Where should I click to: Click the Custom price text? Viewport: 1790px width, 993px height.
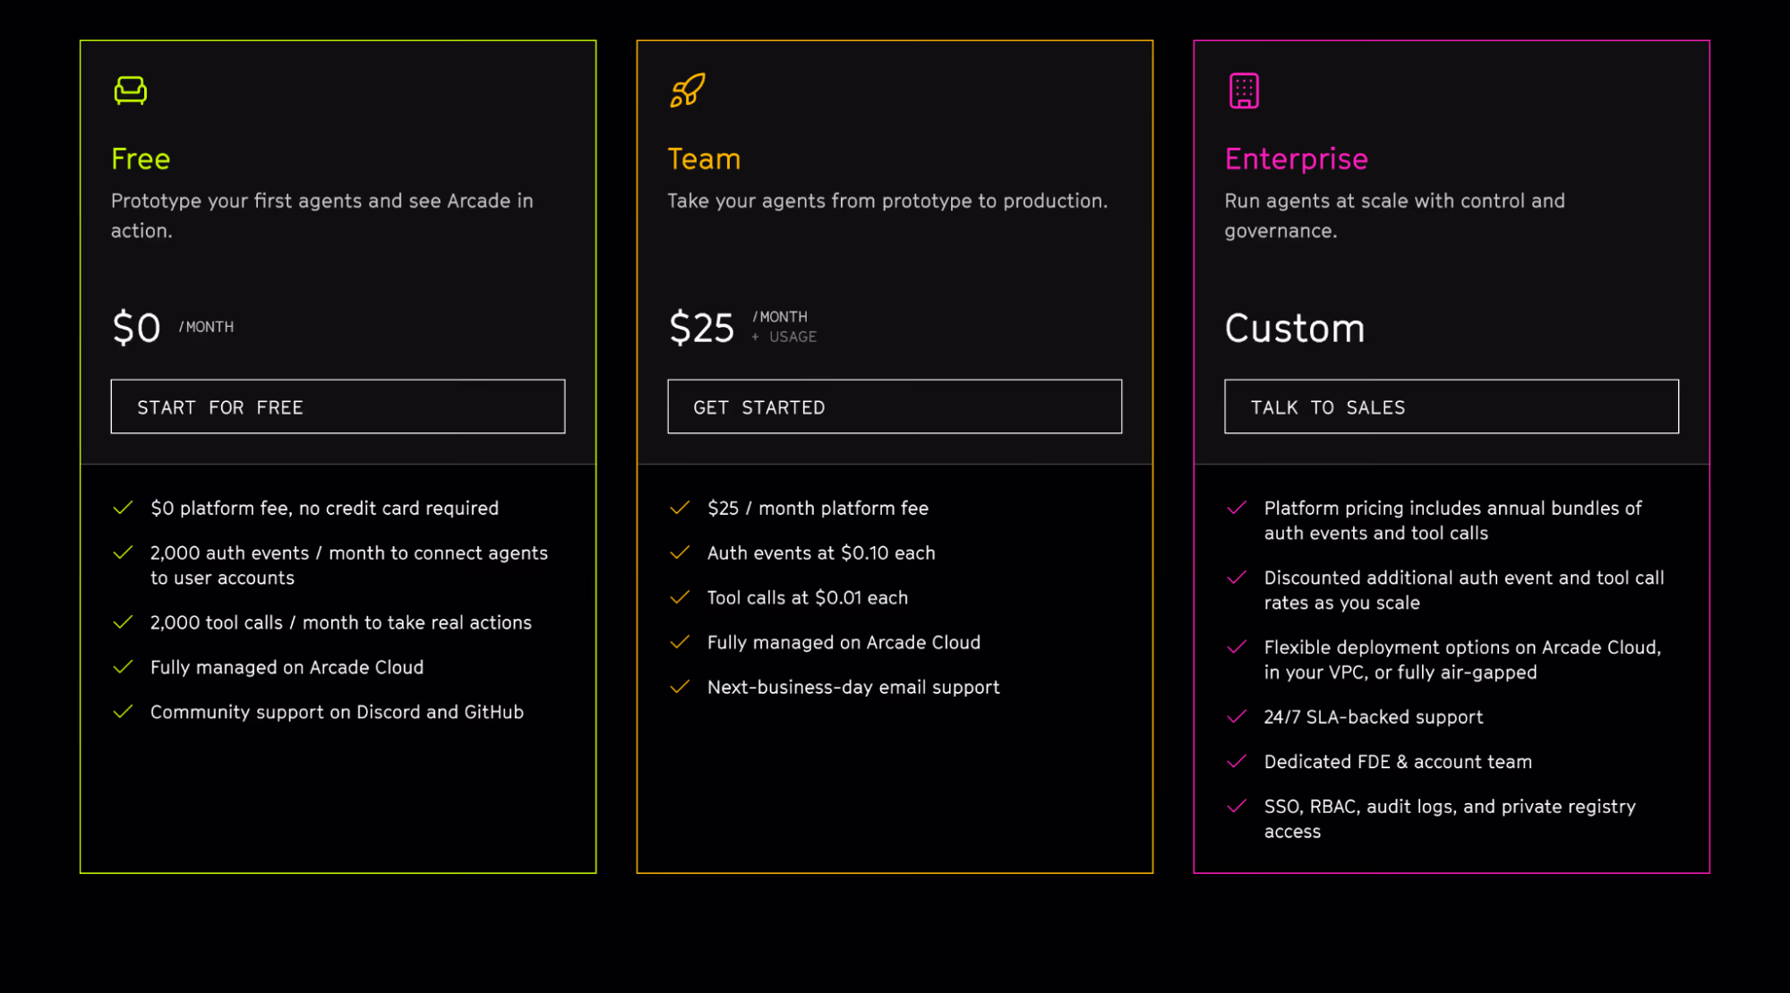click(x=1295, y=328)
